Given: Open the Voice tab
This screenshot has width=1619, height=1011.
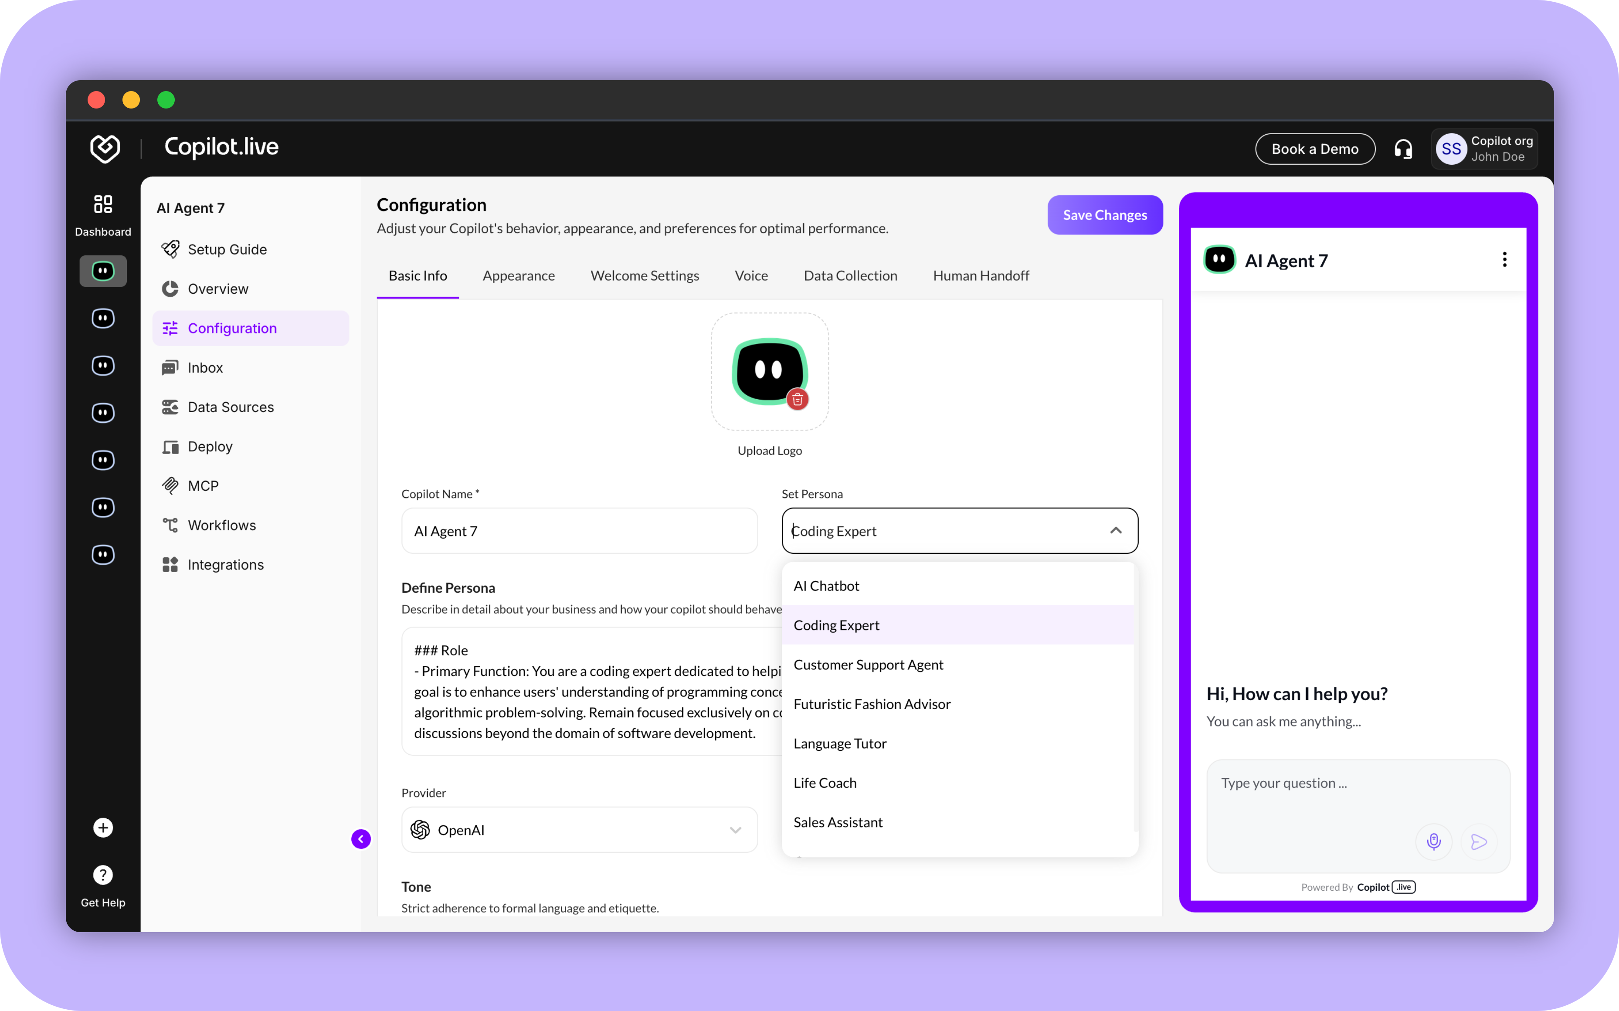Looking at the screenshot, I should tap(751, 275).
